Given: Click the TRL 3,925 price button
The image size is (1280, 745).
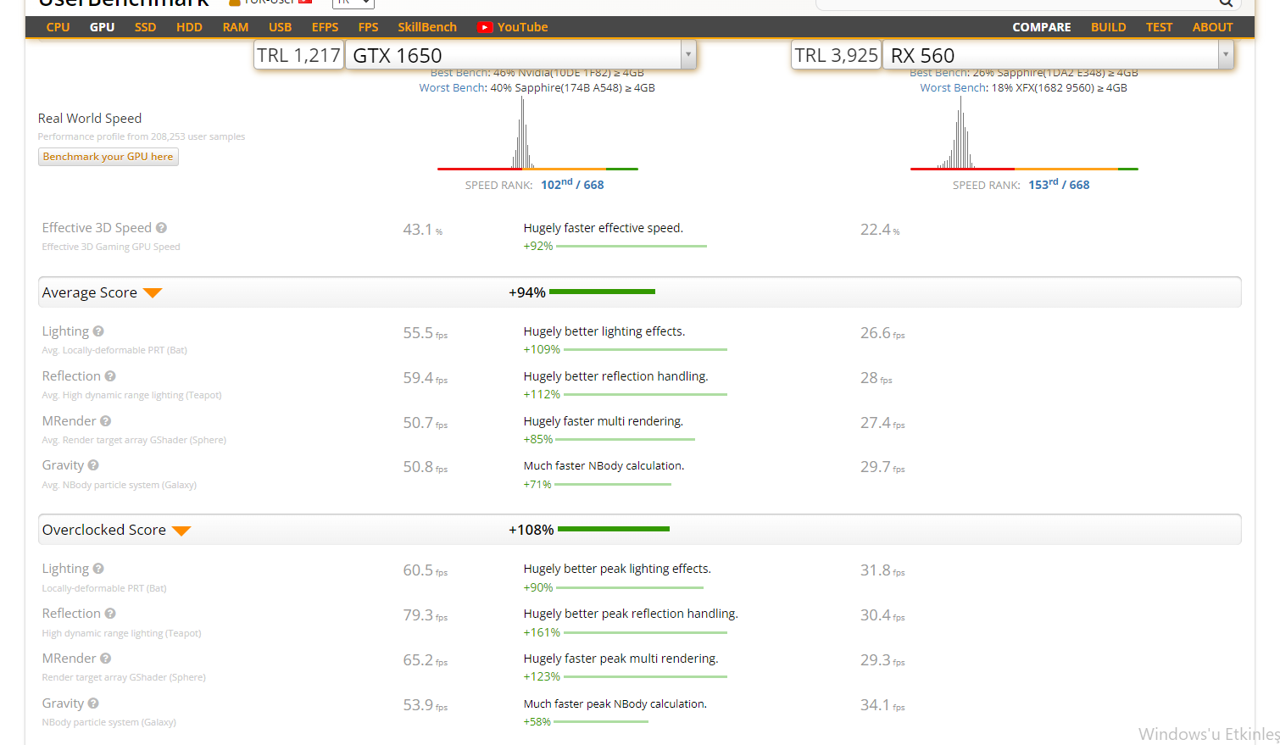Looking at the screenshot, I should point(836,55).
